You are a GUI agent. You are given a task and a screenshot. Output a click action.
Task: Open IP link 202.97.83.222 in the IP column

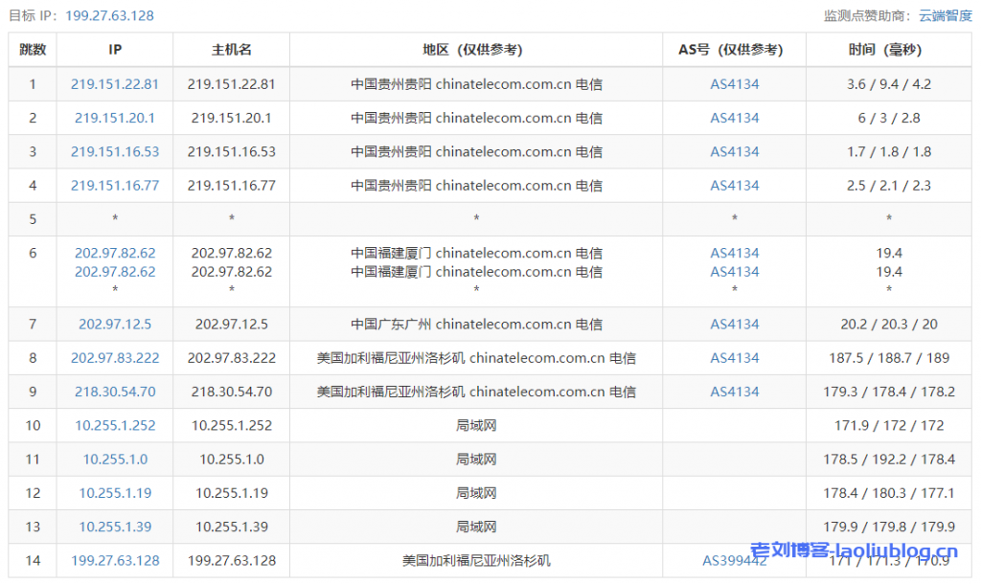coord(115,358)
